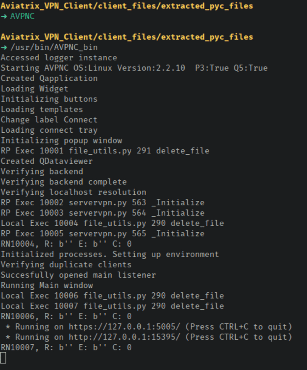
Task: Click the topmost yellow directory path line
Action: [x=127, y=6]
